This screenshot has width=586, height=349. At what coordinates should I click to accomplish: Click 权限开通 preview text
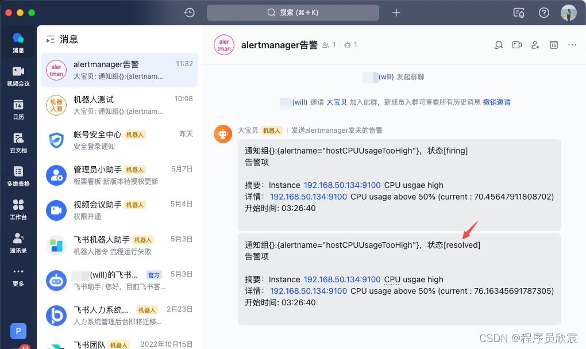point(87,217)
